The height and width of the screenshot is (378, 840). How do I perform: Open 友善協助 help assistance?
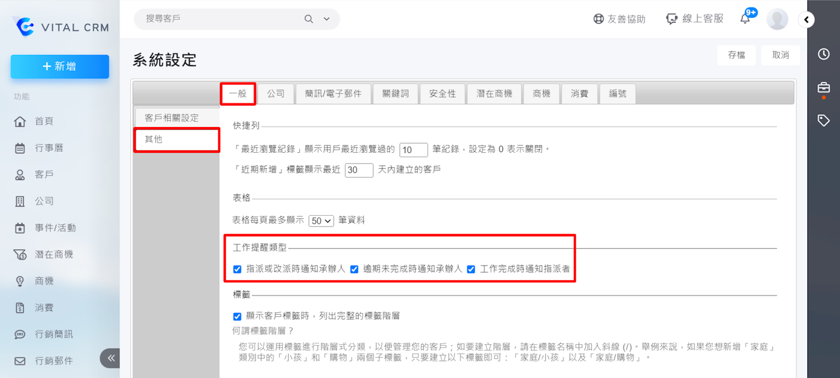pos(619,19)
